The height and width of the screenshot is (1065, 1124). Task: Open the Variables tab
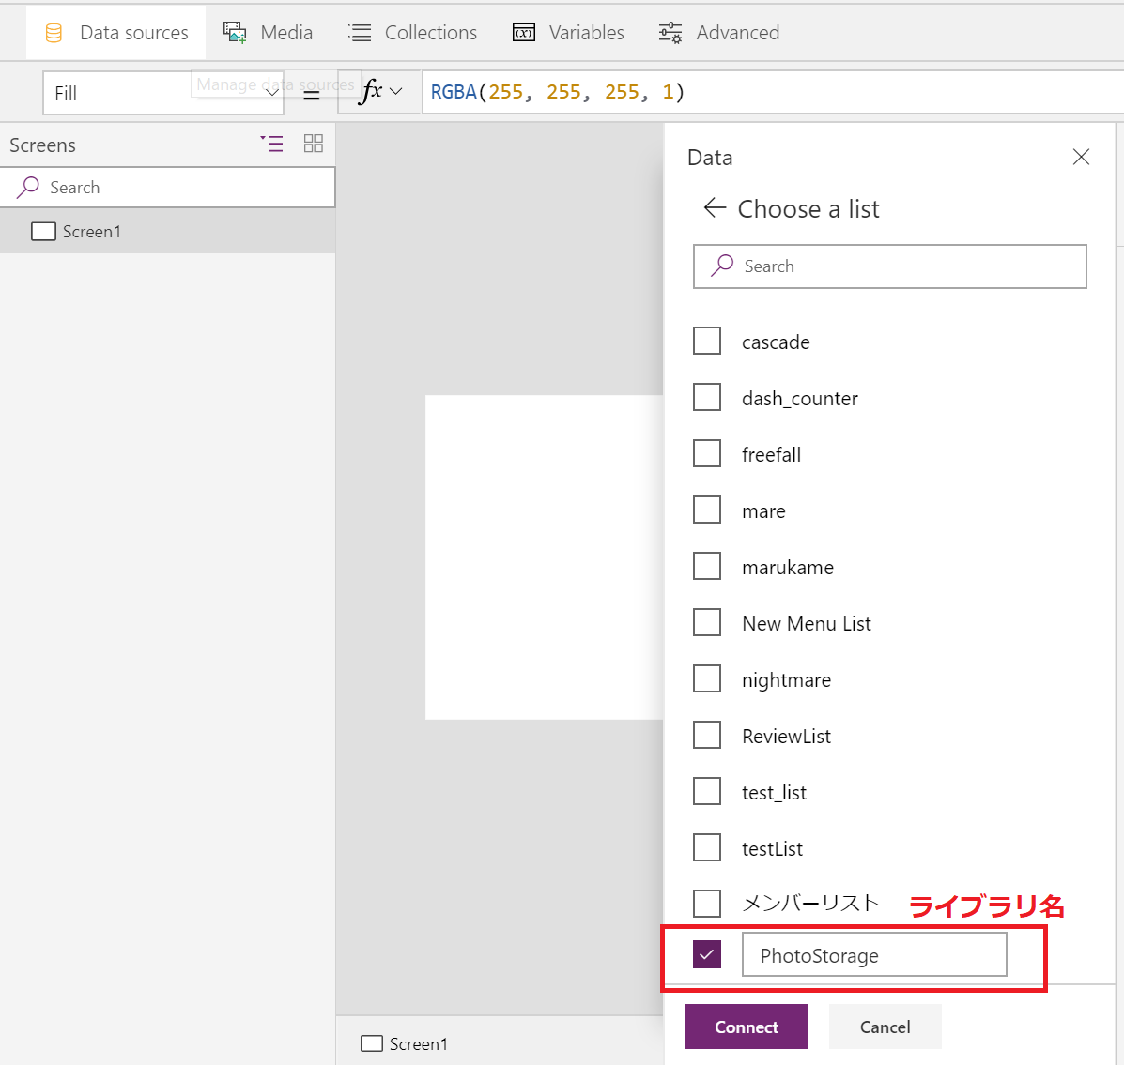click(568, 32)
